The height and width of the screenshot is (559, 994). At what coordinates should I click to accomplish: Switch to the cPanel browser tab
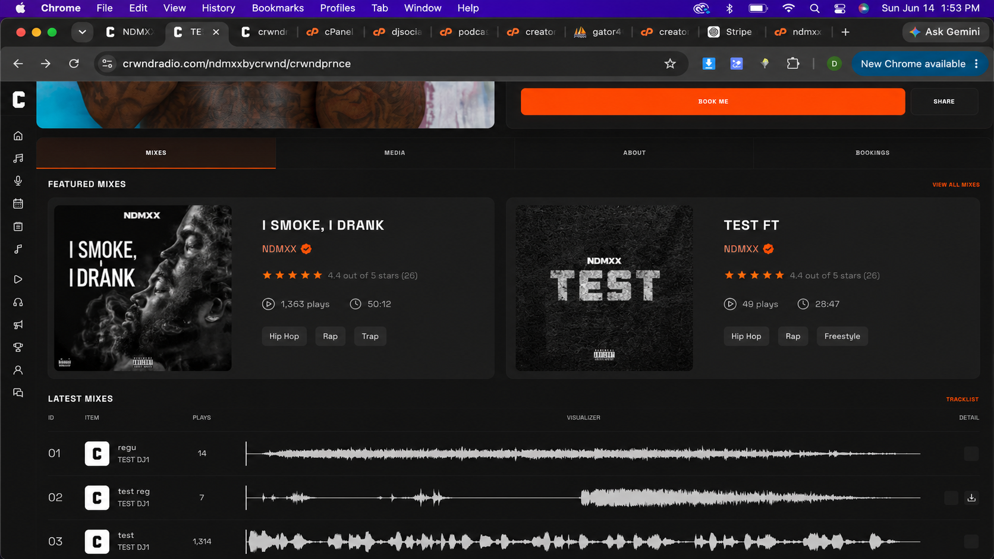pos(330,32)
